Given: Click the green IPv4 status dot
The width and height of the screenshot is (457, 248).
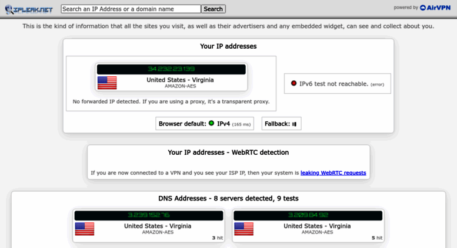Looking at the screenshot, I should point(212,124).
